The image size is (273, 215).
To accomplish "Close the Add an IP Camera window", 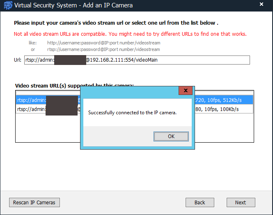I will [262, 5].
